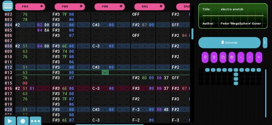The height and width of the screenshot is (125, 272).
Task: Click the red 00 value in row 015
Action: (25, 83)
